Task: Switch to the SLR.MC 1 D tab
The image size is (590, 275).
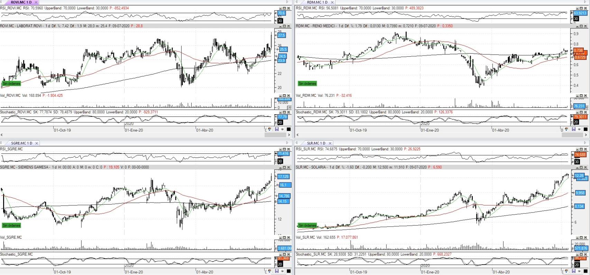Action: [x=316, y=143]
